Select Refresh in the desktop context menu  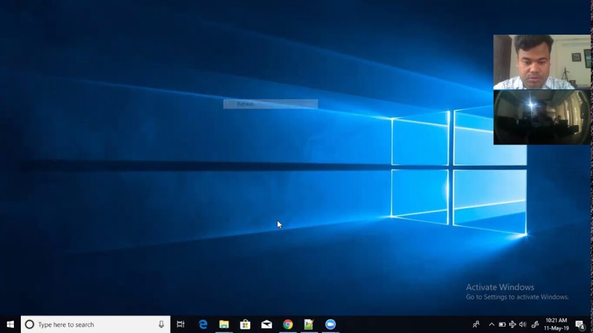coord(270,104)
